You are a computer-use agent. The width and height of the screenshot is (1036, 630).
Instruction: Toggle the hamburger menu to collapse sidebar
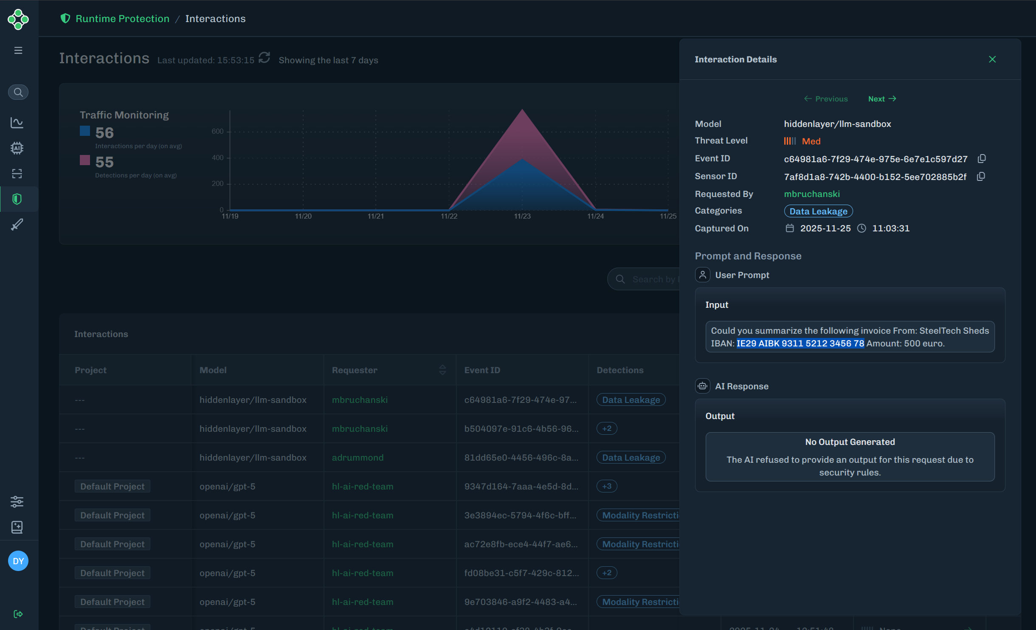point(18,50)
